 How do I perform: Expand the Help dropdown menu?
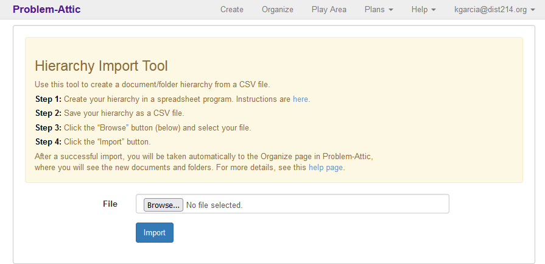423,10
